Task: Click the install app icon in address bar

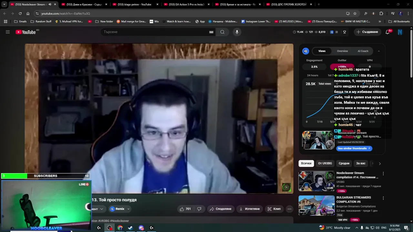Action: point(348,14)
